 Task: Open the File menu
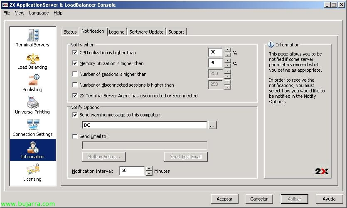(7, 13)
